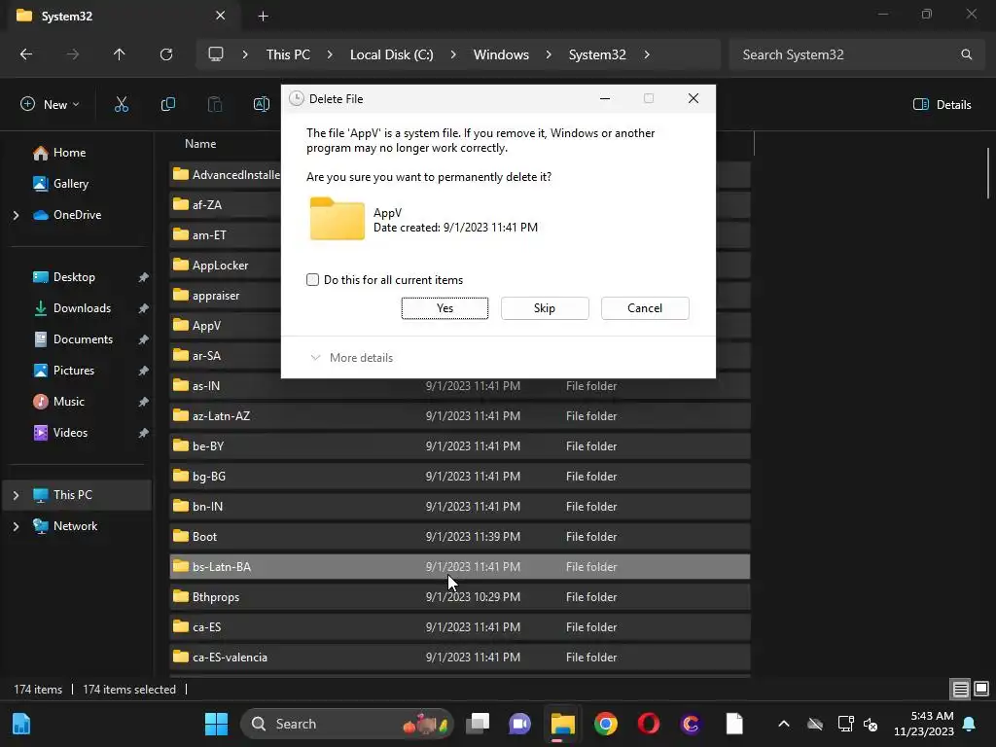
Task: Add a new File Explorer tab
Action: tap(263, 16)
